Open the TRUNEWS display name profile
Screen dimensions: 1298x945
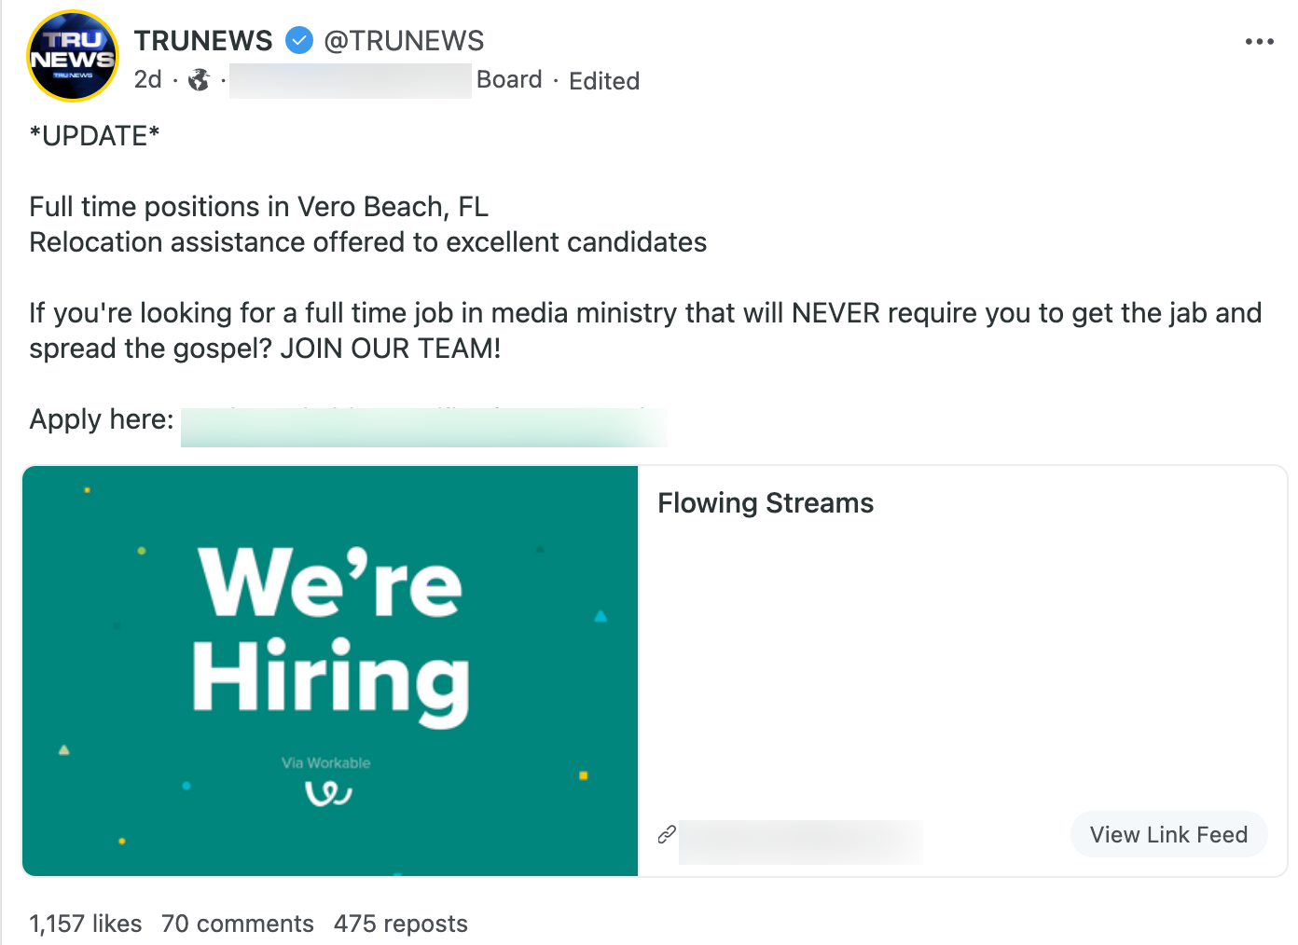[x=203, y=41]
